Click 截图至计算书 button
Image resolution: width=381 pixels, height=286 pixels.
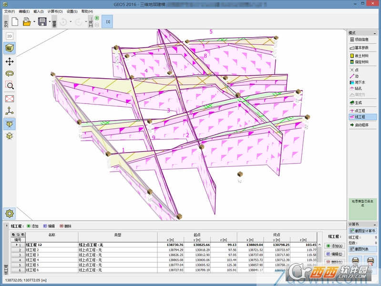tap(362, 231)
